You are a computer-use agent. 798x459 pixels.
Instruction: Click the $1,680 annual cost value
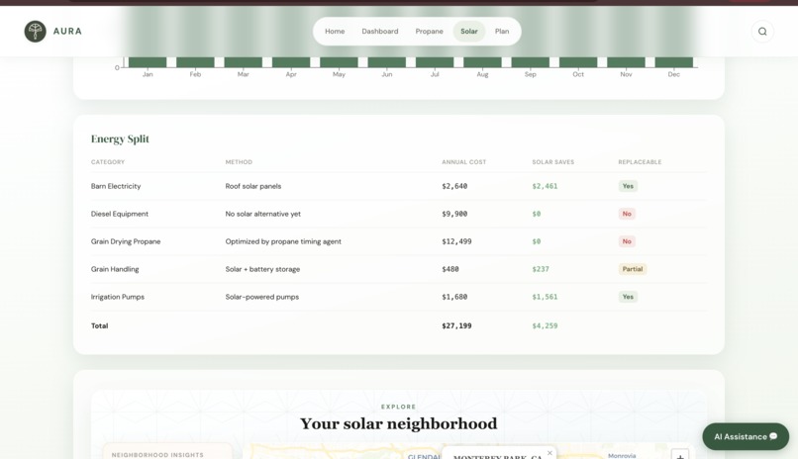coord(454,297)
